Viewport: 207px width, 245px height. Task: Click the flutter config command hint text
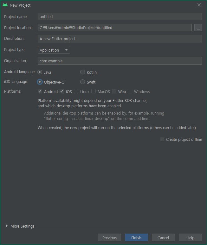[104, 116]
